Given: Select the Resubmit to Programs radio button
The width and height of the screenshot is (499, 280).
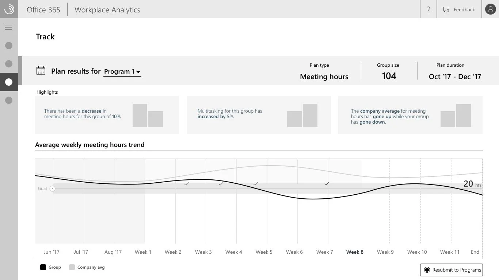Looking at the screenshot, I should [x=427, y=270].
